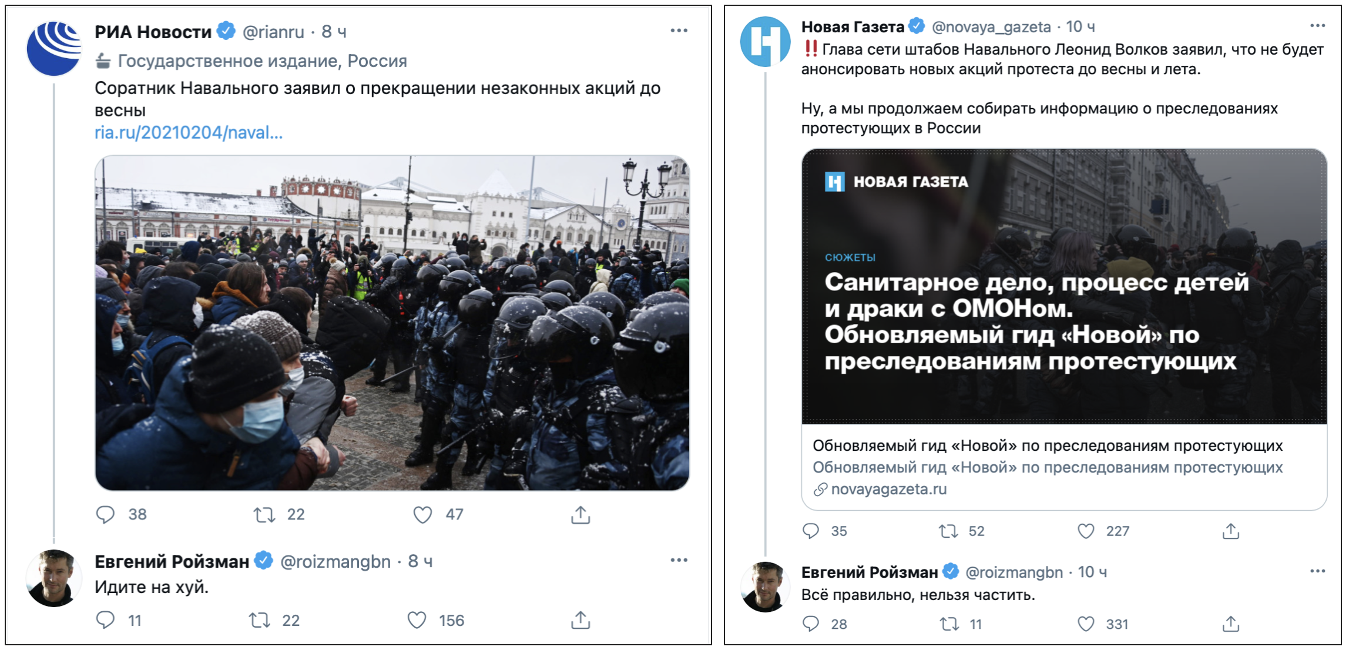Like the Новая Газета tweet
This screenshot has height=650, width=1349.
tap(1086, 531)
